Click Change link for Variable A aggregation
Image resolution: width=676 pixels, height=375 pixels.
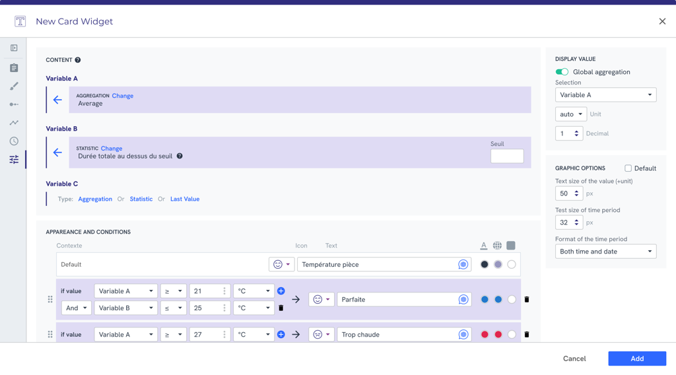click(x=122, y=96)
